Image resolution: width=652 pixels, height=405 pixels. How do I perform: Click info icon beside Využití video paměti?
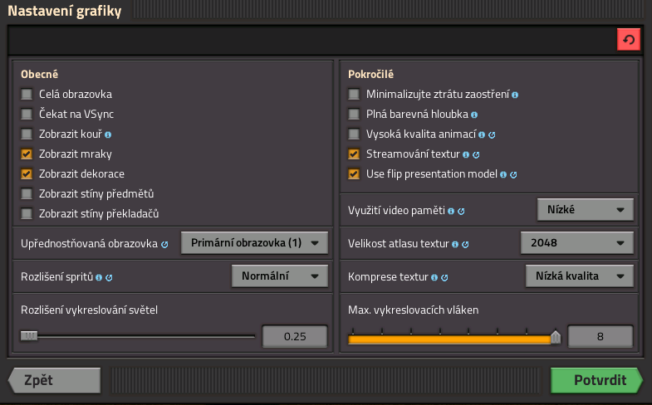(x=451, y=212)
